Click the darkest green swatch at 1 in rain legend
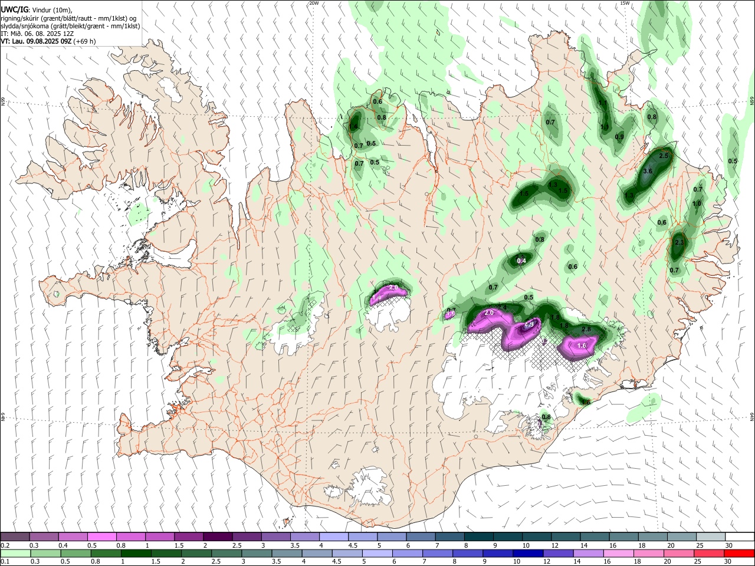The height and width of the screenshot is (566, 755). [x=136, y=553]
